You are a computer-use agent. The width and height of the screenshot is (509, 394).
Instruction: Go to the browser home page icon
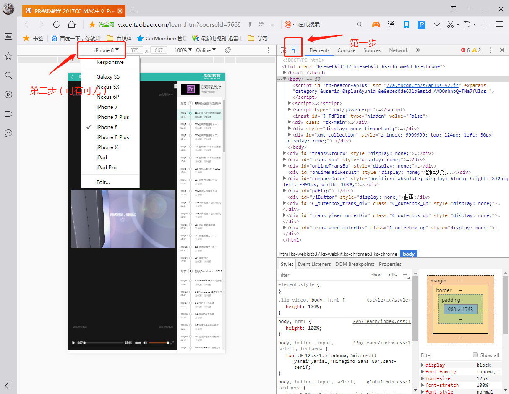coord(72,24)
